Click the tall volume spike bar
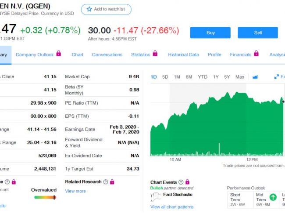The height and width of the screenshot is (214, 285). [x=219, y=149]
